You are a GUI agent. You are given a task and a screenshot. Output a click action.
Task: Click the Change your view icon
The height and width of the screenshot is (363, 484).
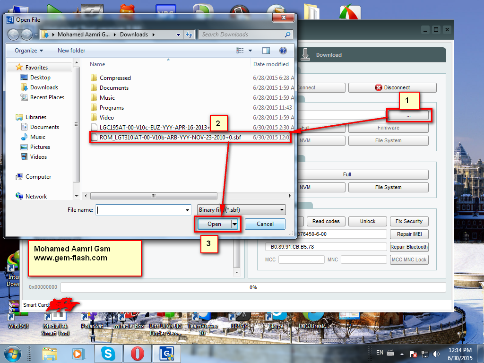240,50
